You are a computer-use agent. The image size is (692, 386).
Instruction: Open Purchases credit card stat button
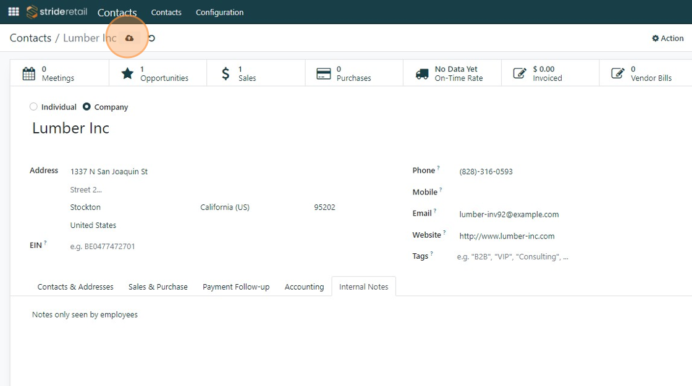353,73
